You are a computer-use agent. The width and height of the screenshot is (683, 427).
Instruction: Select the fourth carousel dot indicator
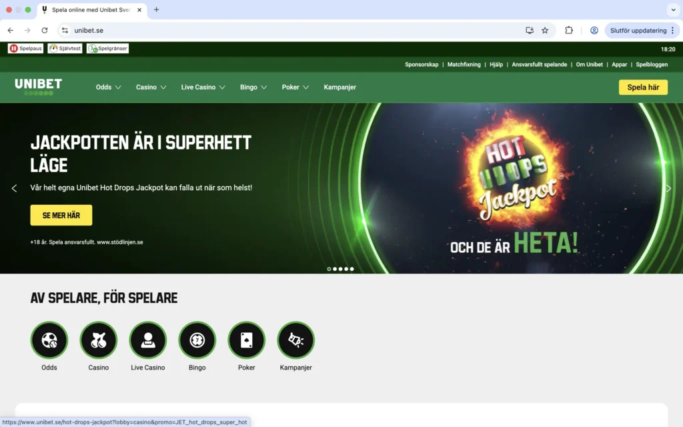[x=347, y=269]
